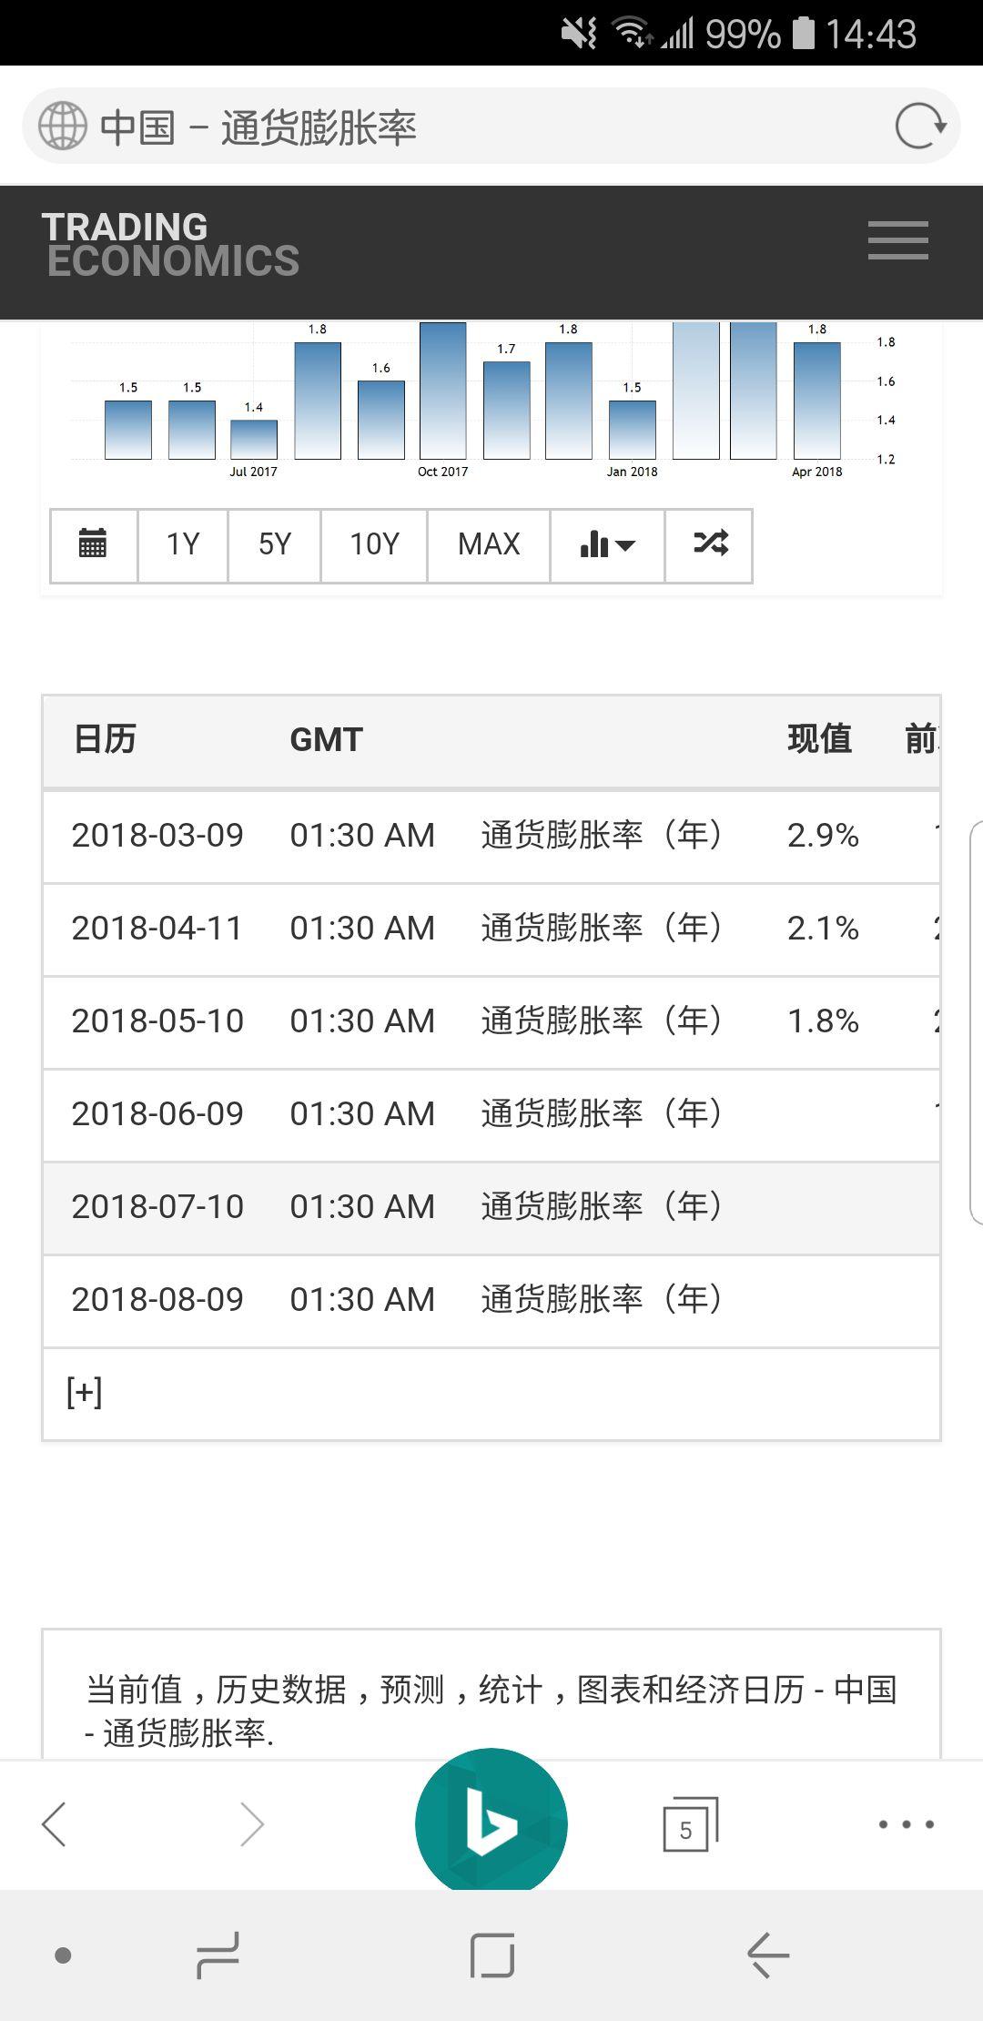
Task: Go back with the left arrow
Action: tap(54, 1823)
